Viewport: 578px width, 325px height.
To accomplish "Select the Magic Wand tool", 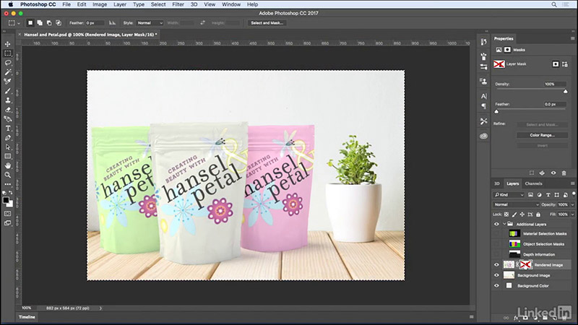I will (8, 72).
